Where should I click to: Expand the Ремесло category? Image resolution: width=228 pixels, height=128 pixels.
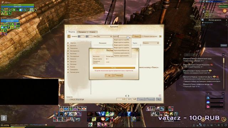click(68, 59)
